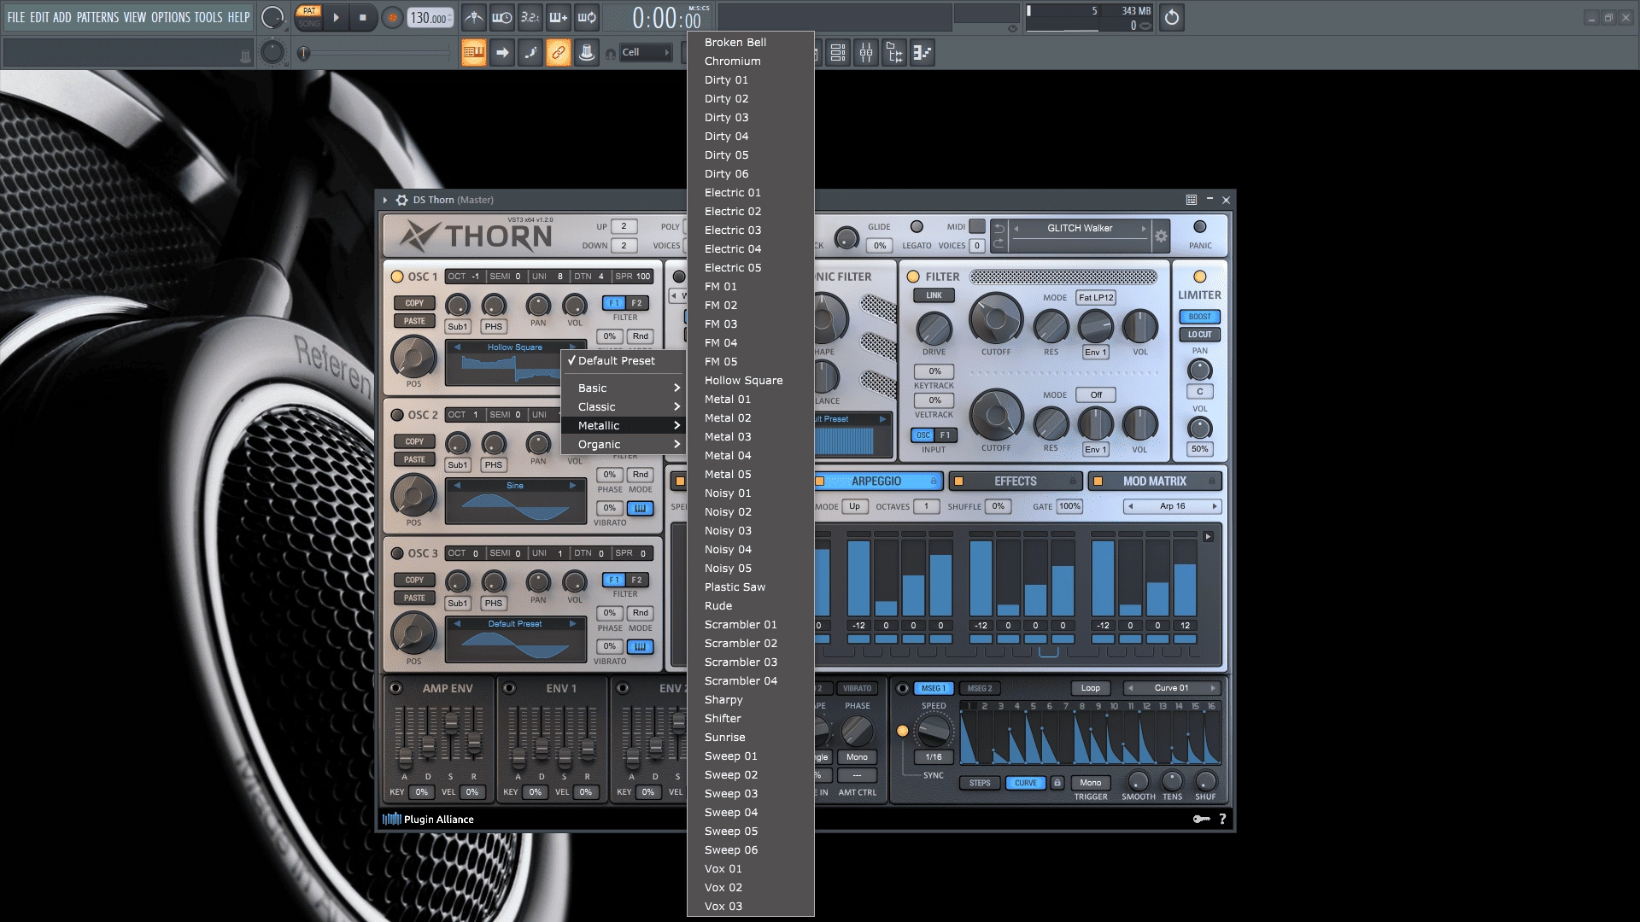
Task: Open the grid icon in DS Thorn title bar
Action: (x=1191, y=200)
